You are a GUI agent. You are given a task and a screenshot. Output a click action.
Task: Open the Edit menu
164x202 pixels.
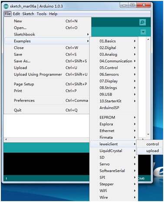[16, 14]
